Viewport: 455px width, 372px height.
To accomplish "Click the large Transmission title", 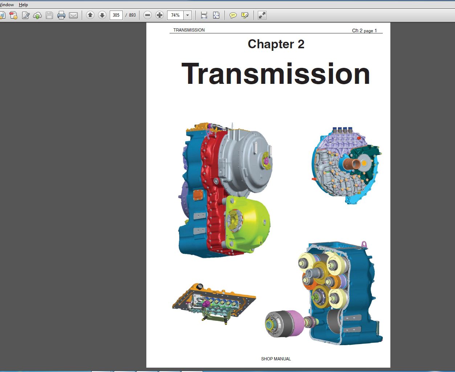I will point(276,74).
